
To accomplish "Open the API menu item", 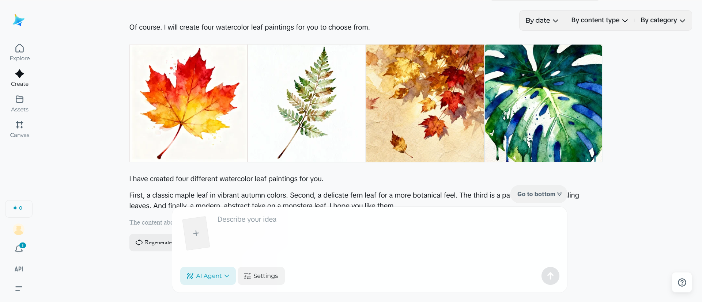I will pyautogui.click(x=19, y=269).
